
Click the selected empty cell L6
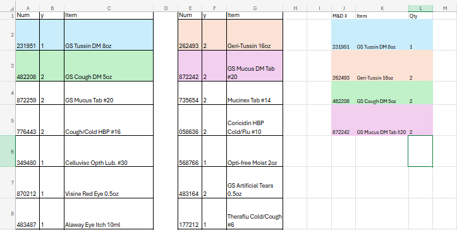point(420,151)
